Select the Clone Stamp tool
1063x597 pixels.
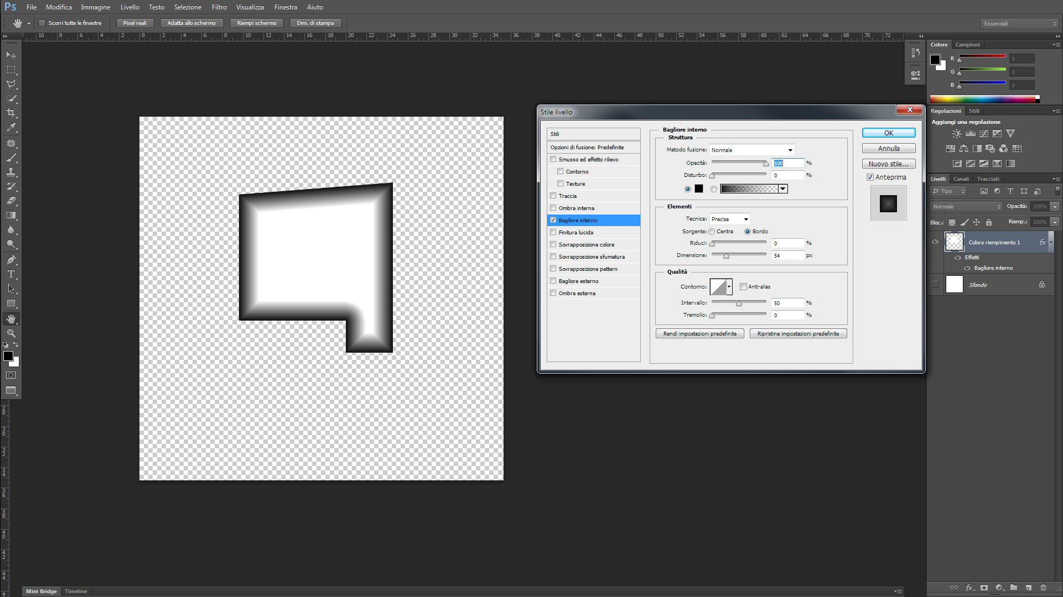(11, 172)
